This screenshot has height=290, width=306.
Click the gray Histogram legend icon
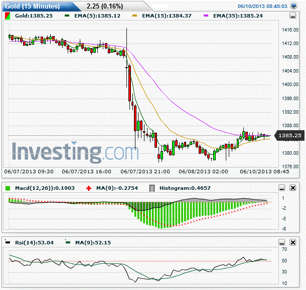[x=152, y=188]
